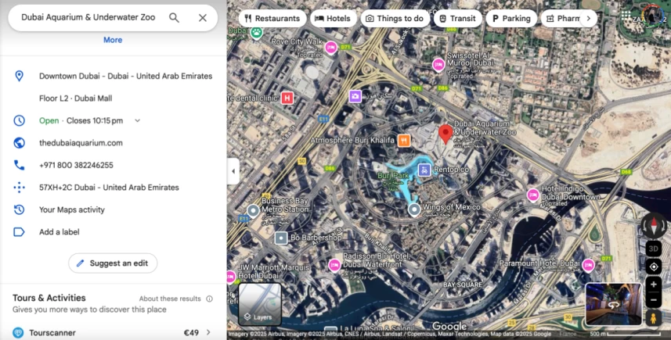Click the Tourscanner logo icon

[x=18, y=333]
